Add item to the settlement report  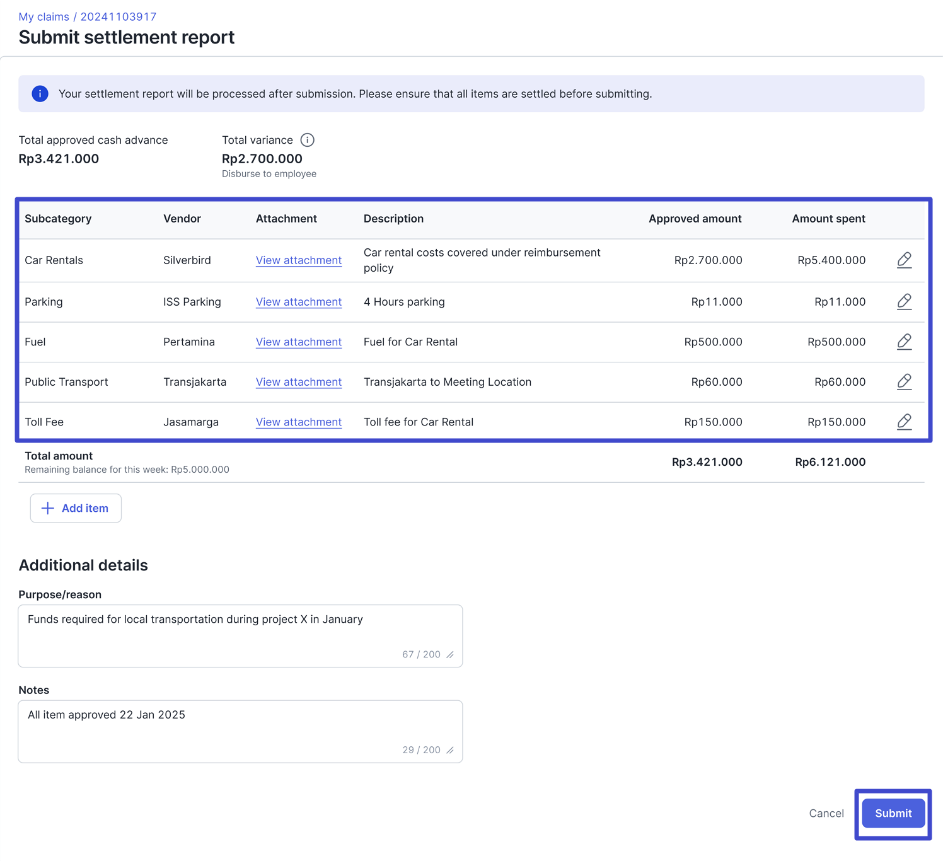(76, 508)
